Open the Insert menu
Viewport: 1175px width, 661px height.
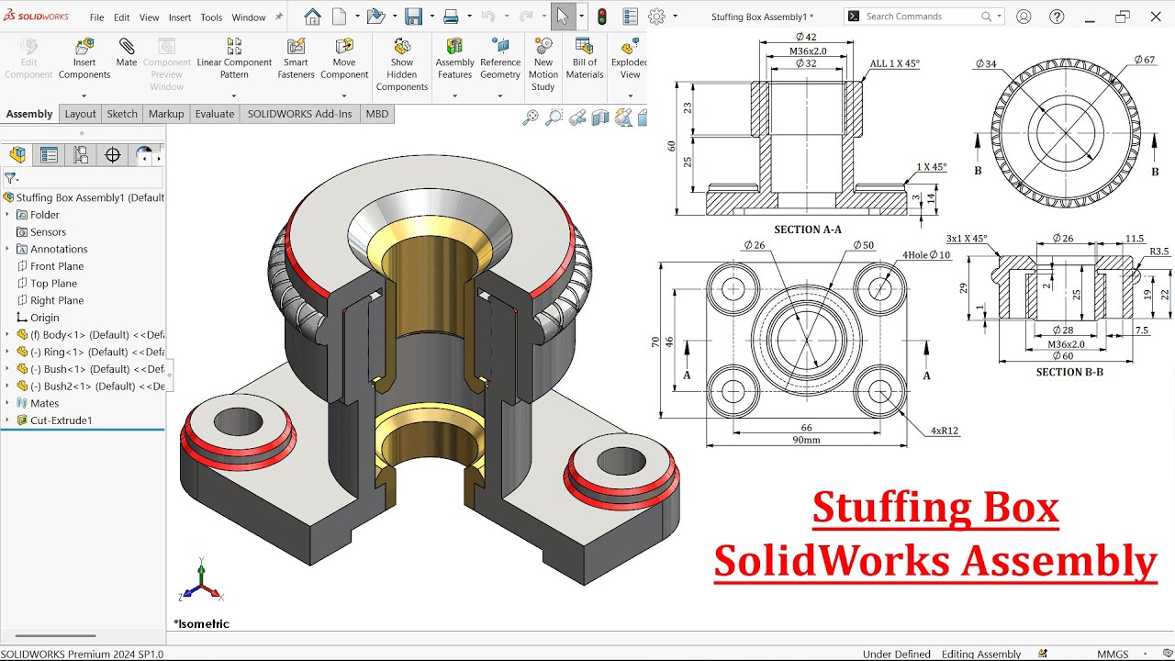pyautogui.click(x=180, y=17)
